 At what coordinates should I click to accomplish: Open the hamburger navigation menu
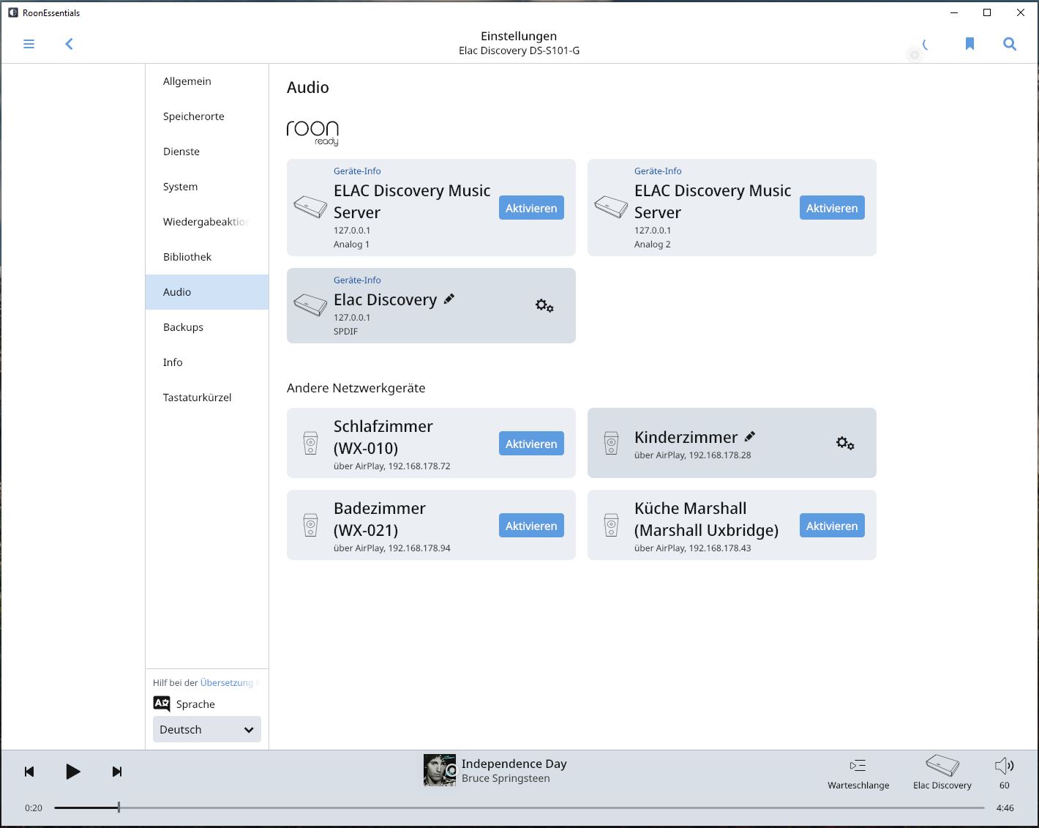[29, 44]
